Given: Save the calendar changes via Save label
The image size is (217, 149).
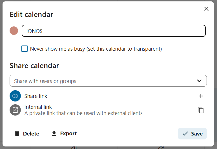Looking at the screenshot, I should (197, 134).
